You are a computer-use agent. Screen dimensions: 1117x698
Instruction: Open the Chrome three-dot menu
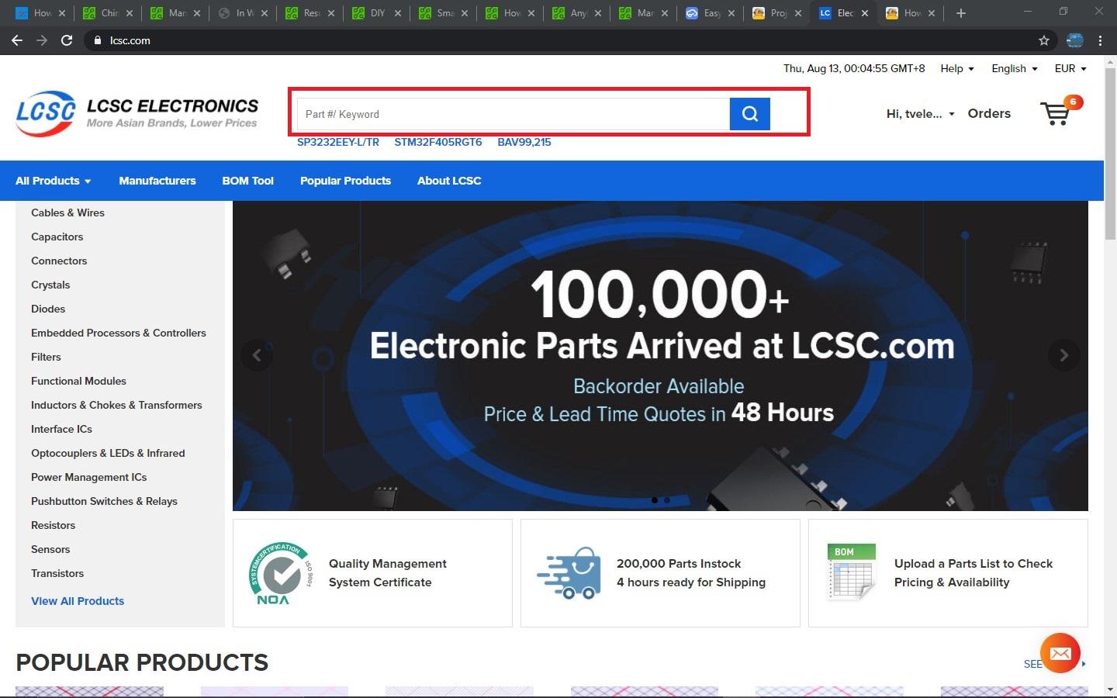point(1100,40)
